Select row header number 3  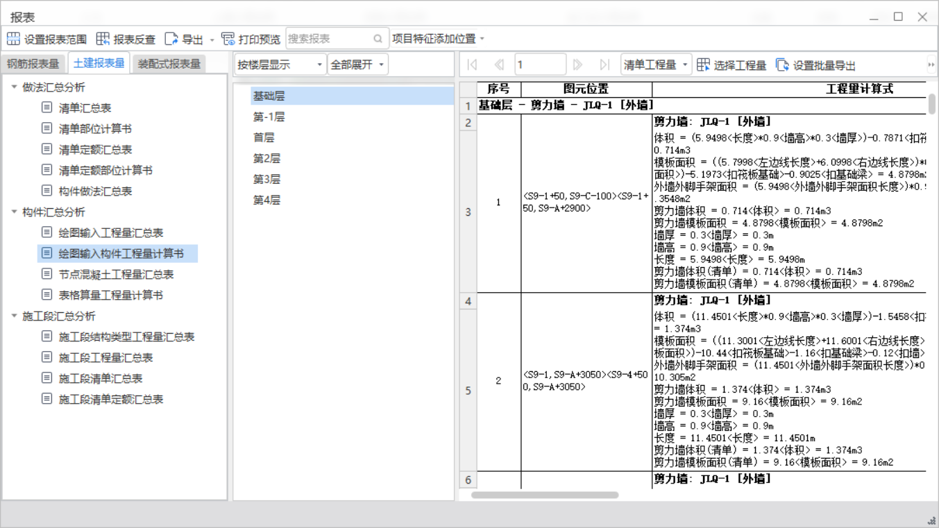(468, 212)
